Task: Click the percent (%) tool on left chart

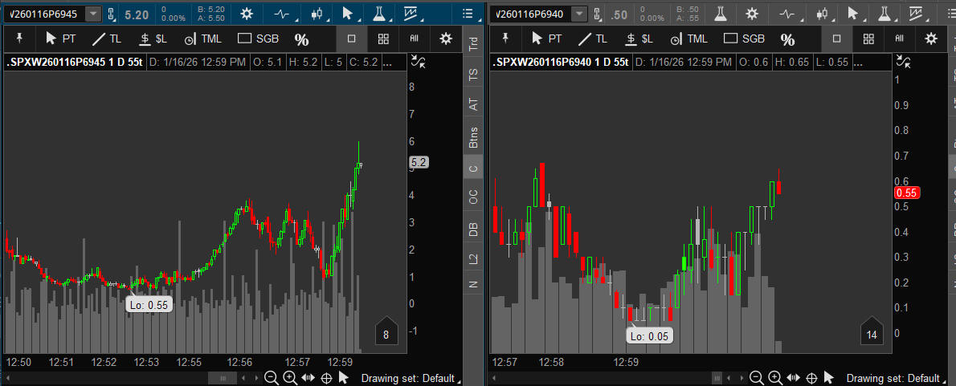Action: coord(301,39)
